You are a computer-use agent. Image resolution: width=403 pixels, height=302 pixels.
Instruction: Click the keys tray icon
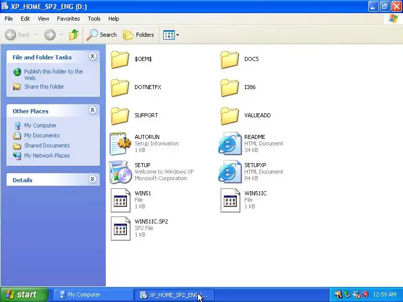[x=339, y=294]
